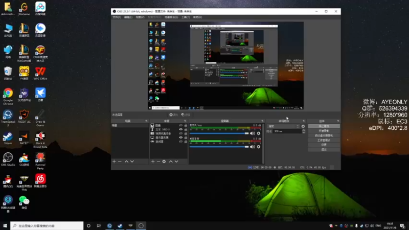Remove selected source with minus button
This screenshot has width=409, height=230.
pyautogui.click(x=158, y=162)
